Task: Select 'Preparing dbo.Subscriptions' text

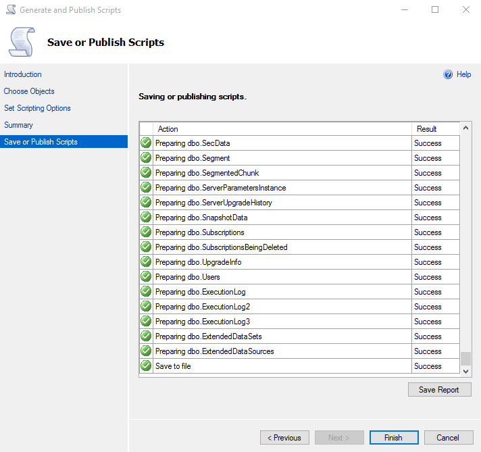Action: point(200,232)
